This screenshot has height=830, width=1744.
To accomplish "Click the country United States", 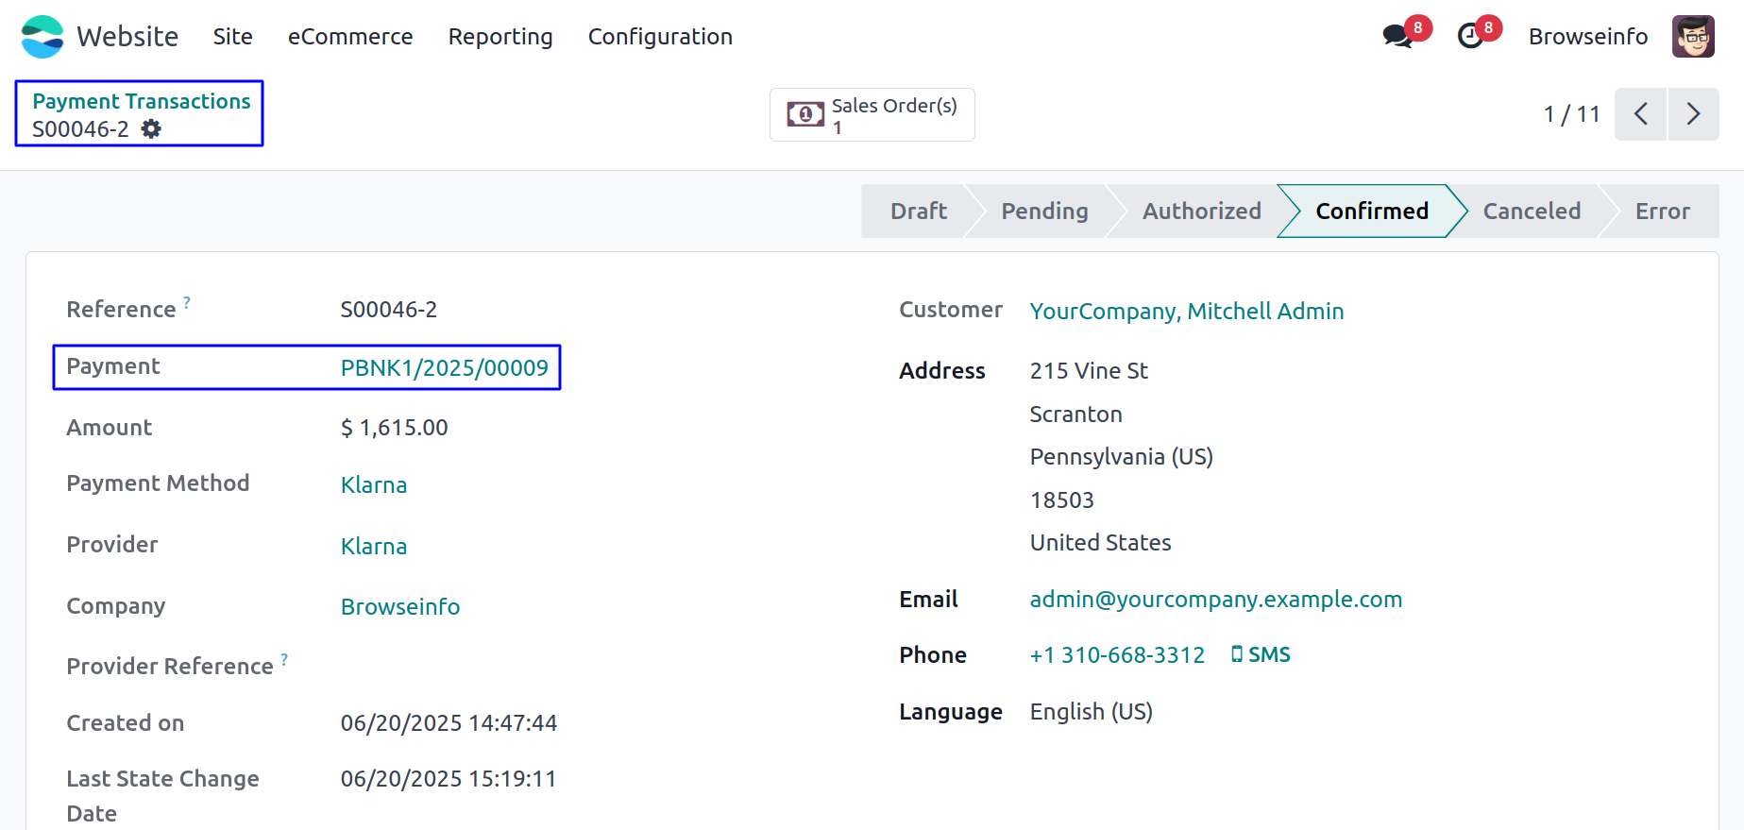I will tap(1100, 543).
